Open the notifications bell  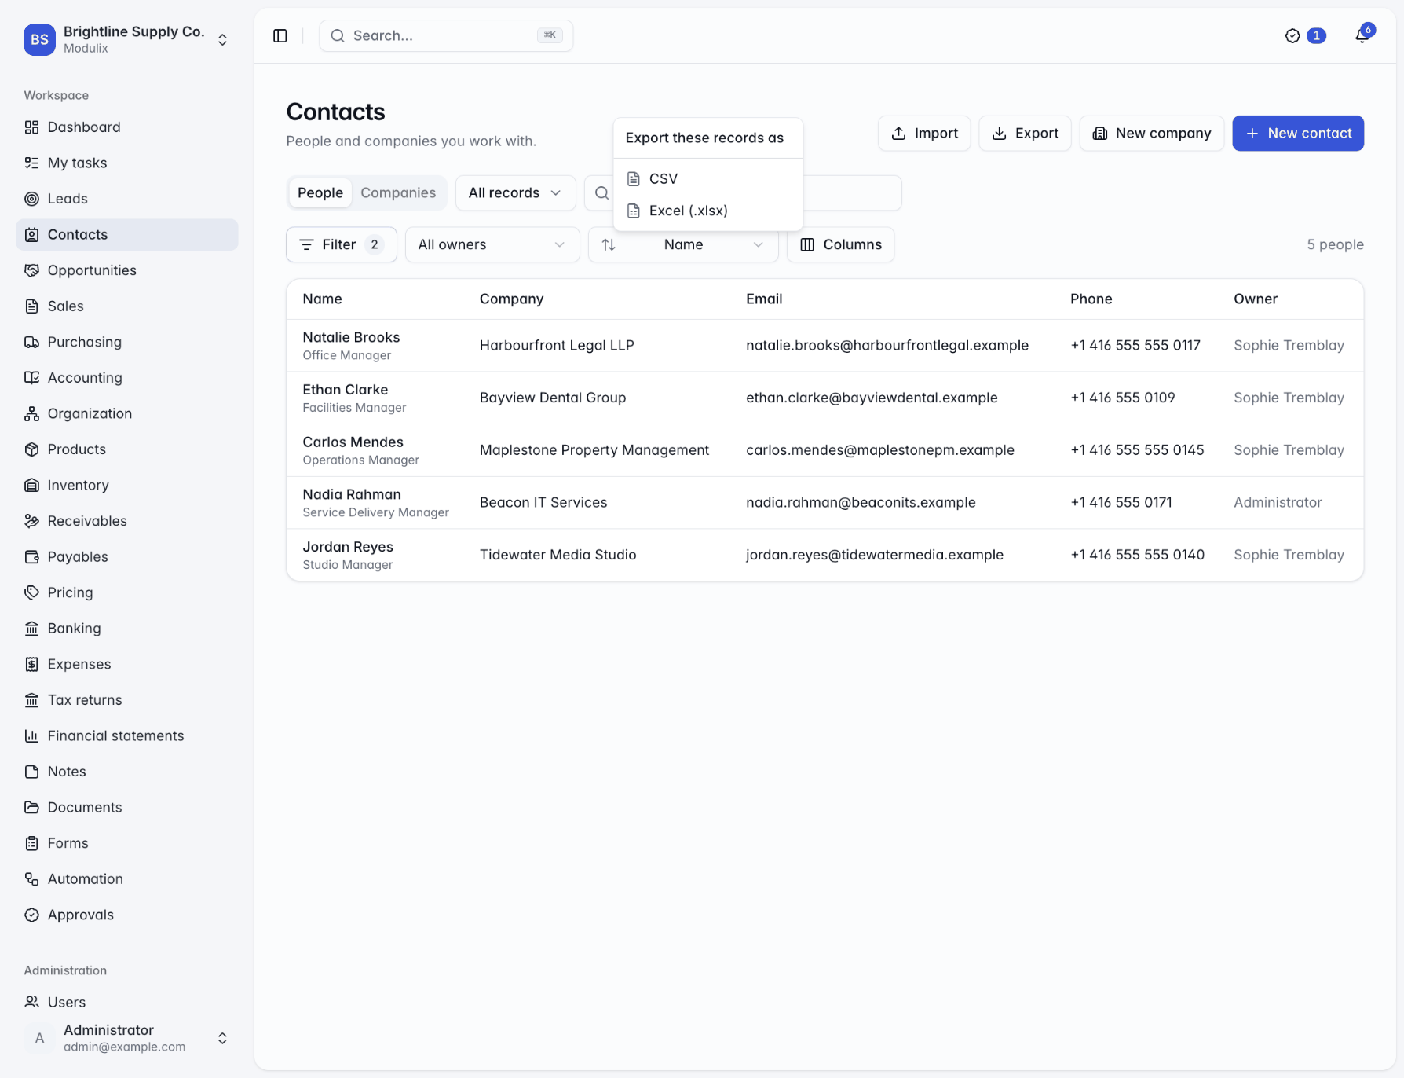[1362, 35]
